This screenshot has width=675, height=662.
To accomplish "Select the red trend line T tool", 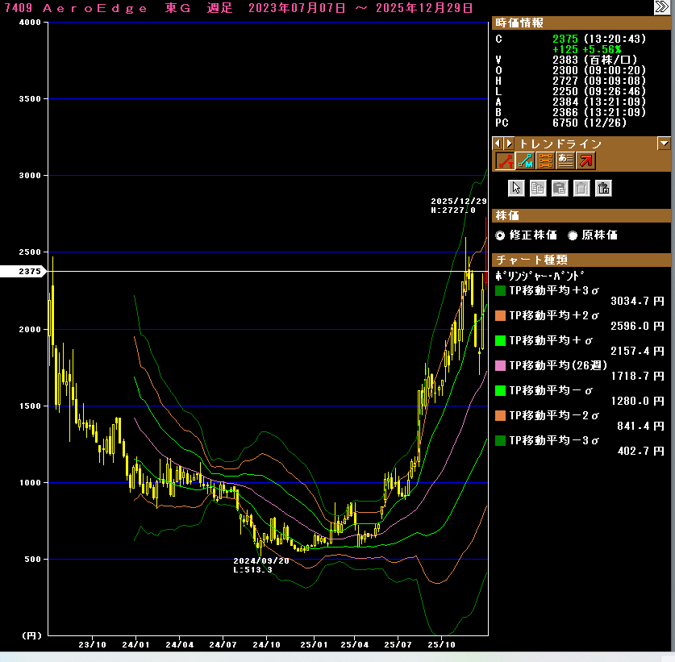I will [x=505, y=160].
